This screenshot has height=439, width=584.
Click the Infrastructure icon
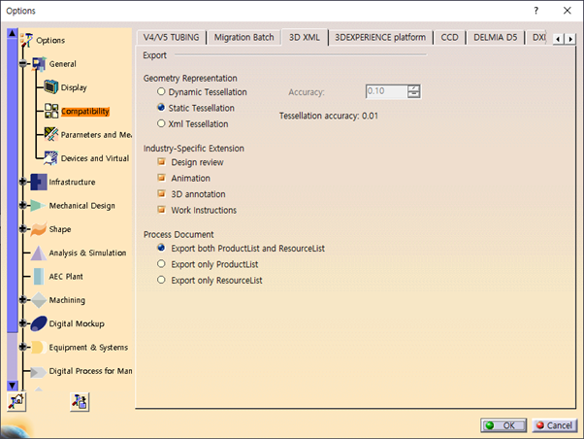pyautogui.click(x=39, y=182)
